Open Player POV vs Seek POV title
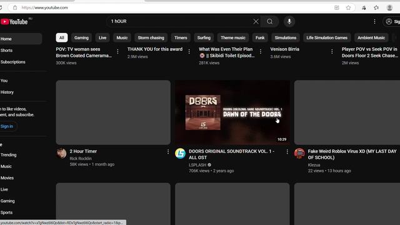This screenshot has width=400, height=225. click(x=370, y=52)
